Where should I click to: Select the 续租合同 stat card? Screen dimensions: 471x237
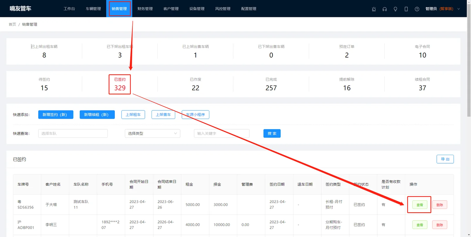click(422, 84)
